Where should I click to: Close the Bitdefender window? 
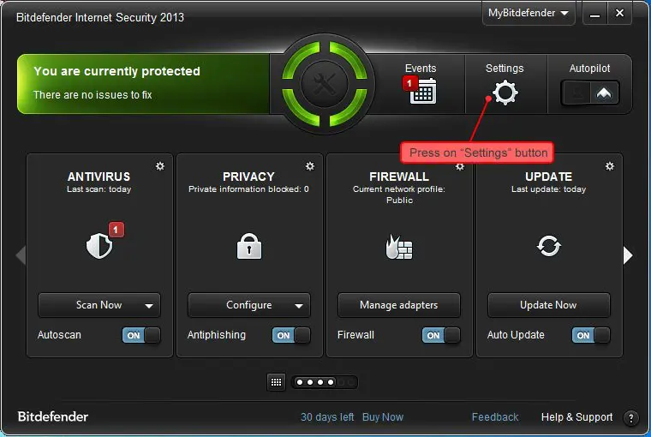pos(619,14)
